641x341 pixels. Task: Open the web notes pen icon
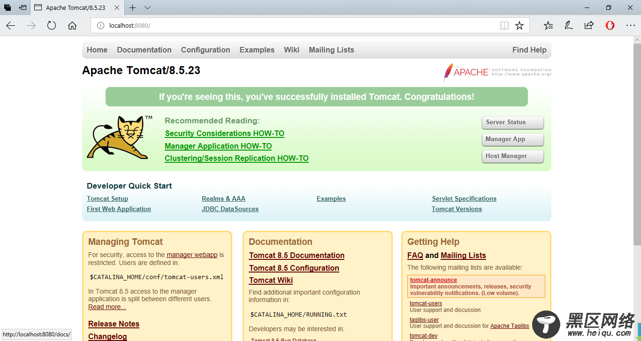[569, 26]
